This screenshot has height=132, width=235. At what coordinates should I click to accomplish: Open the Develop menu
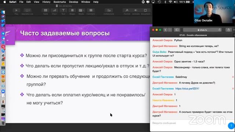tap(73, 2)
